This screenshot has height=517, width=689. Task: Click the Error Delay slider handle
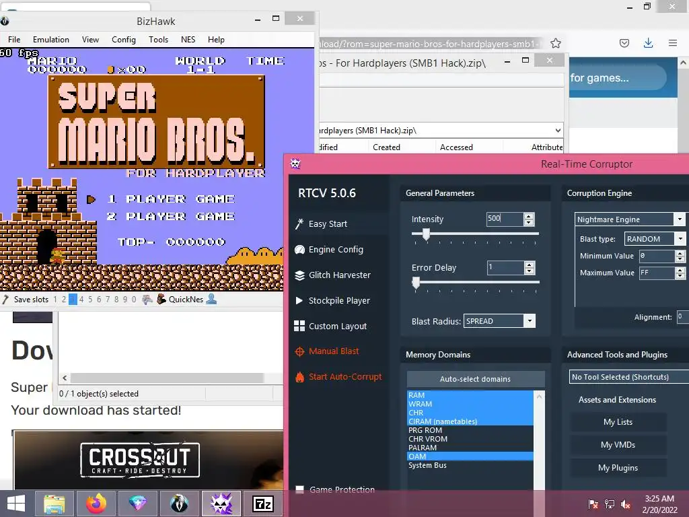(x=416, y=283)
